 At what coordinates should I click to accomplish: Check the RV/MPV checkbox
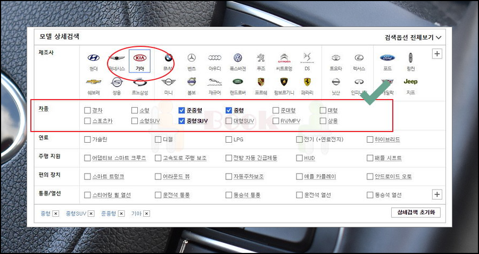tap(276, 121)
